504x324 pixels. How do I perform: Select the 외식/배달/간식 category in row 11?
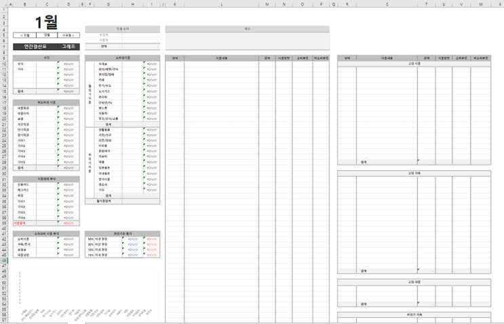(108, 69)
